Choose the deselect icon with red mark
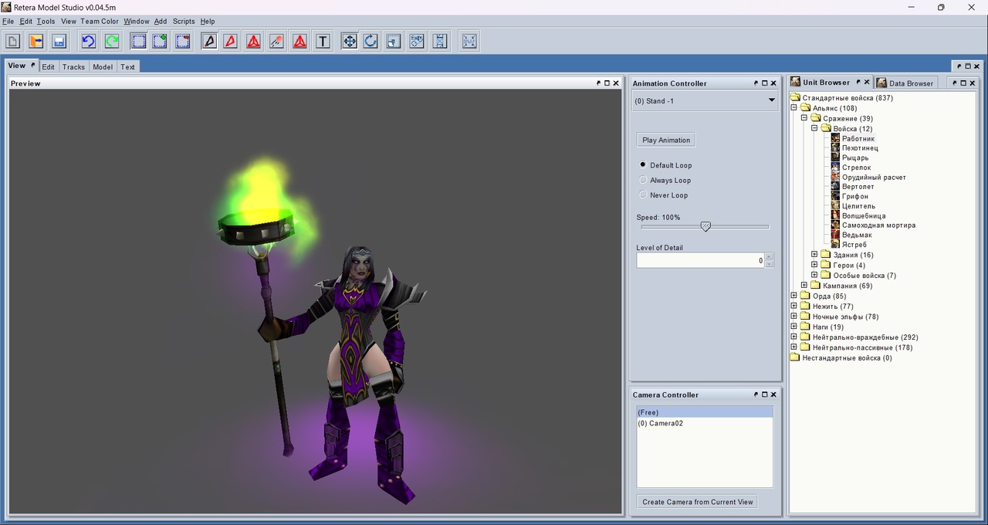This screenshot has width=988, height=525. tap(183, 41)
